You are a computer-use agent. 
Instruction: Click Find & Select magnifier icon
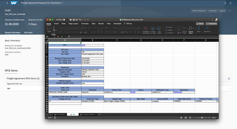pyautogui.click(x=191, y=30)
